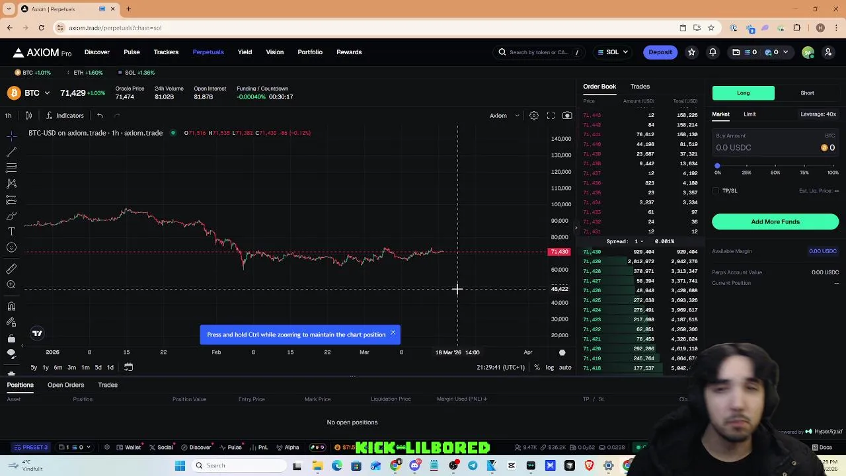Select the ruler measure tool
This screenshot has width=846, height=476.
coord(11,268)
